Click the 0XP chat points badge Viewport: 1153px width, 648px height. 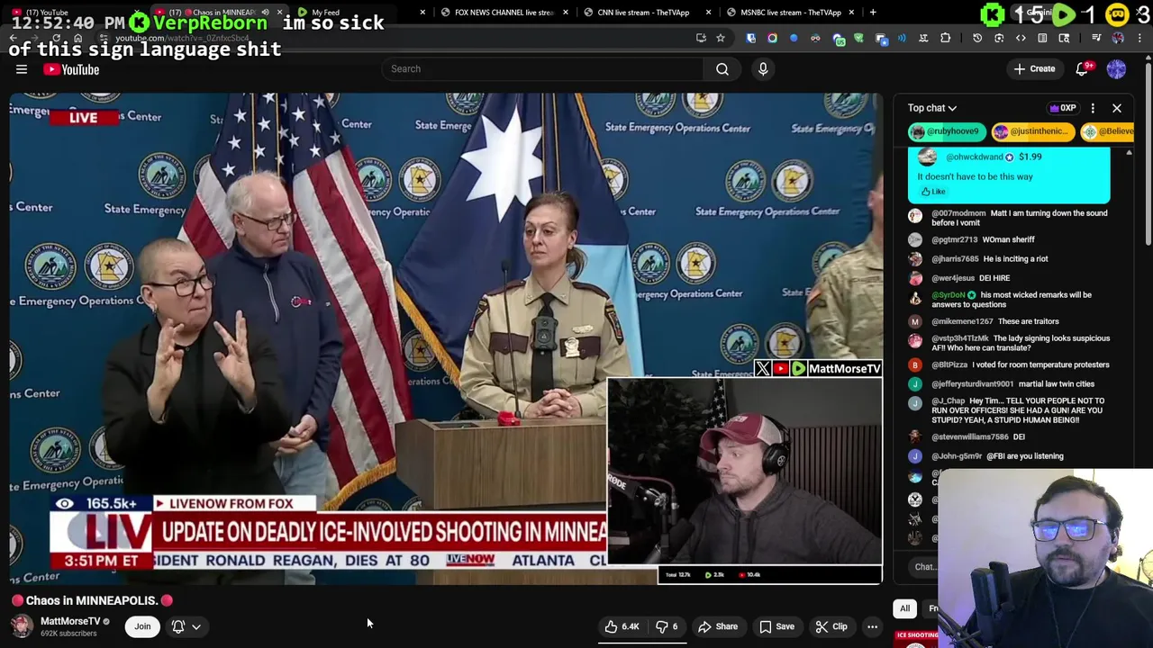click(1063, 108)
